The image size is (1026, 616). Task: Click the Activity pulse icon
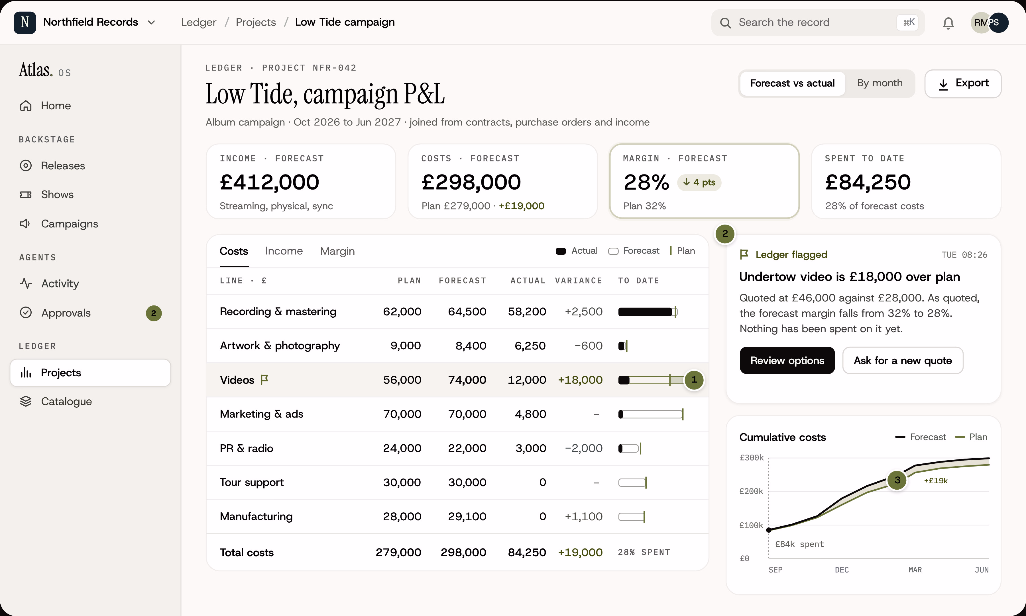click(x=26, y=284)
